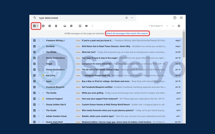Screen dimensions: 215x134
Task: Toggle the yellow importance marker on Kat Coroy
Action: tap(43, 76)
